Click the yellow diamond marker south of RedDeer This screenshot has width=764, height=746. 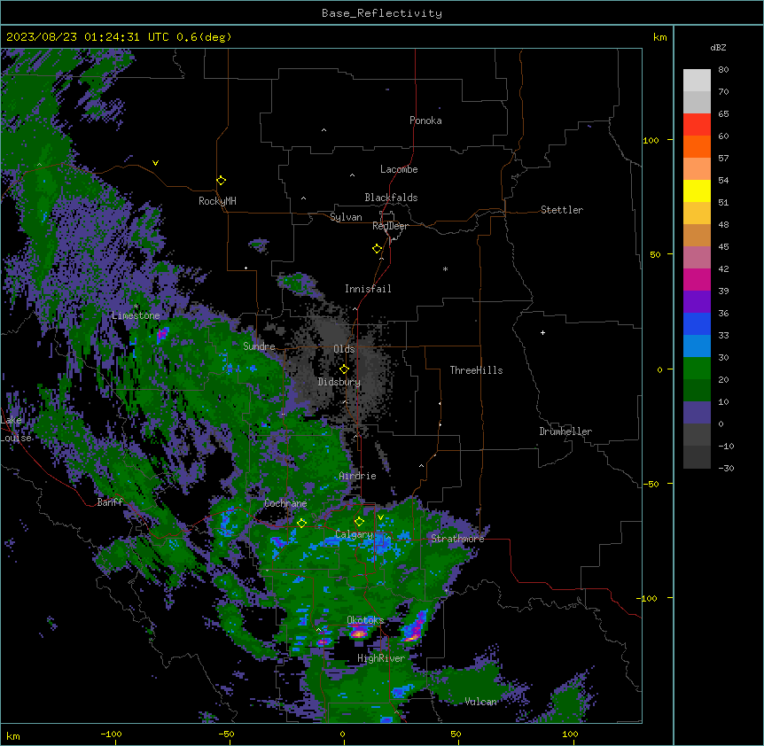coord(378,249)
